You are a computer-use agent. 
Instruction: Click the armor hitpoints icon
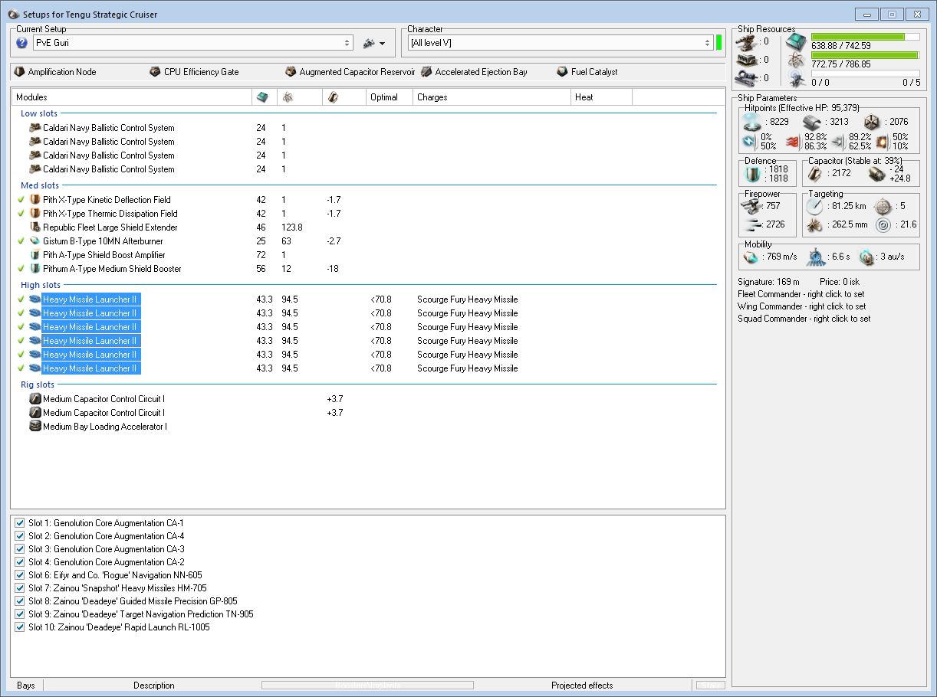click(813, 121)
